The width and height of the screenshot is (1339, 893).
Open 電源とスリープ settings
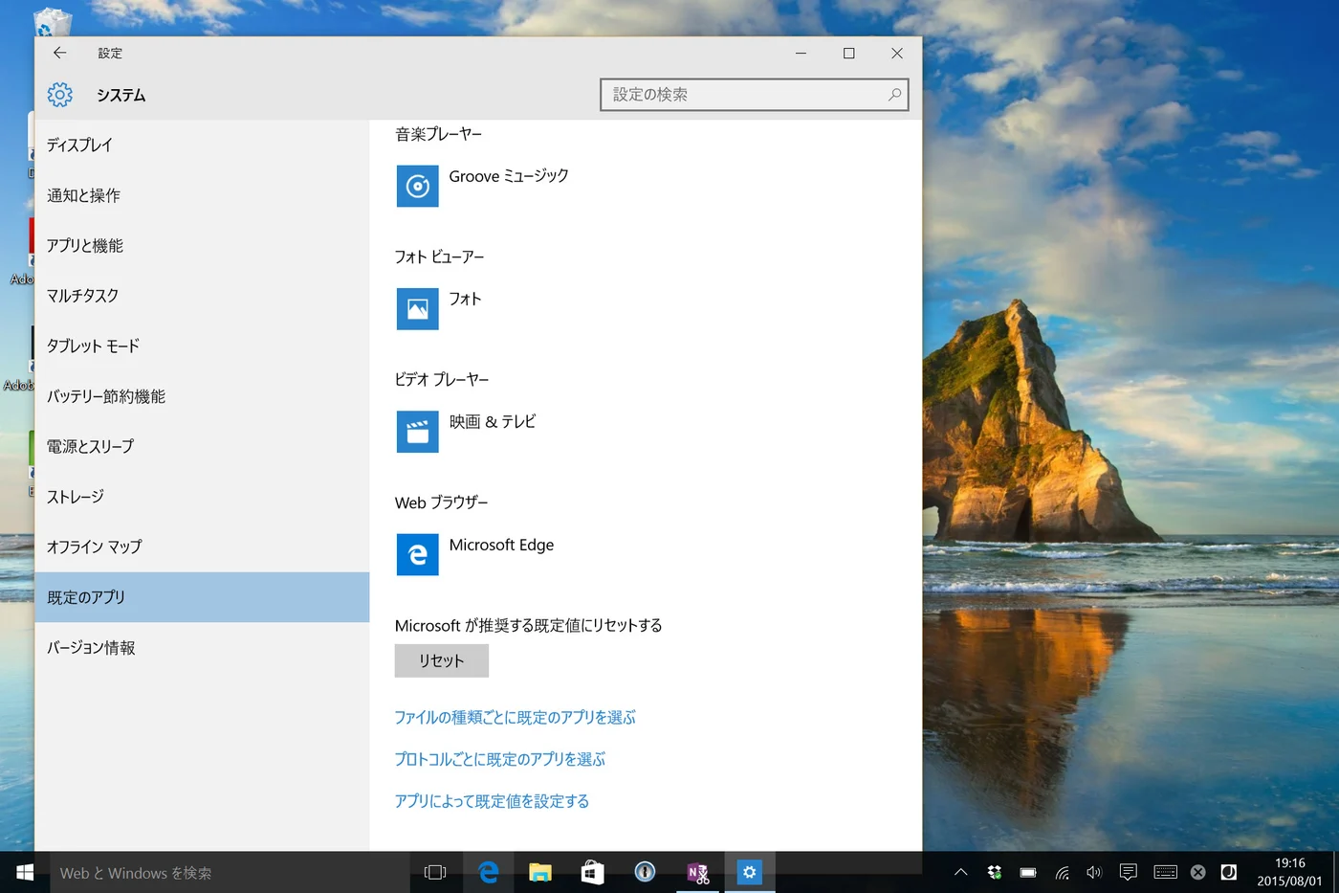click(x=202, y=446)
